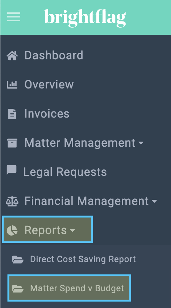Click the Legal Requests chat bubble icon

(12, 170)
